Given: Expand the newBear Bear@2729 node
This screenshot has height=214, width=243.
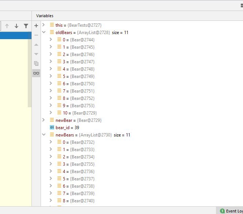Looking at the screenshot, I should coord(44,120).
